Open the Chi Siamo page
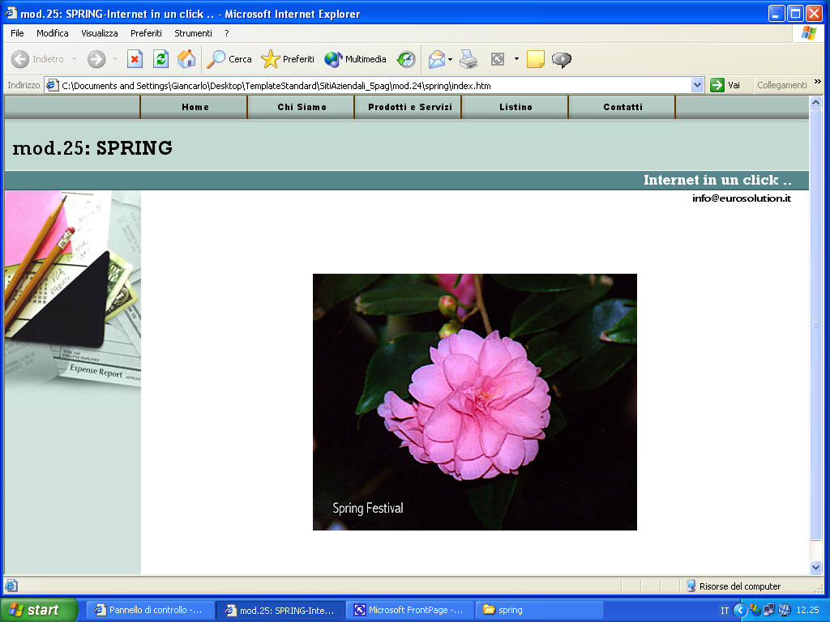This screenshot has height=622, width=830. tap(302, 107)
